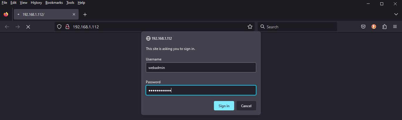
Task: Click the tracking protection shield icon
Action: 59,27
